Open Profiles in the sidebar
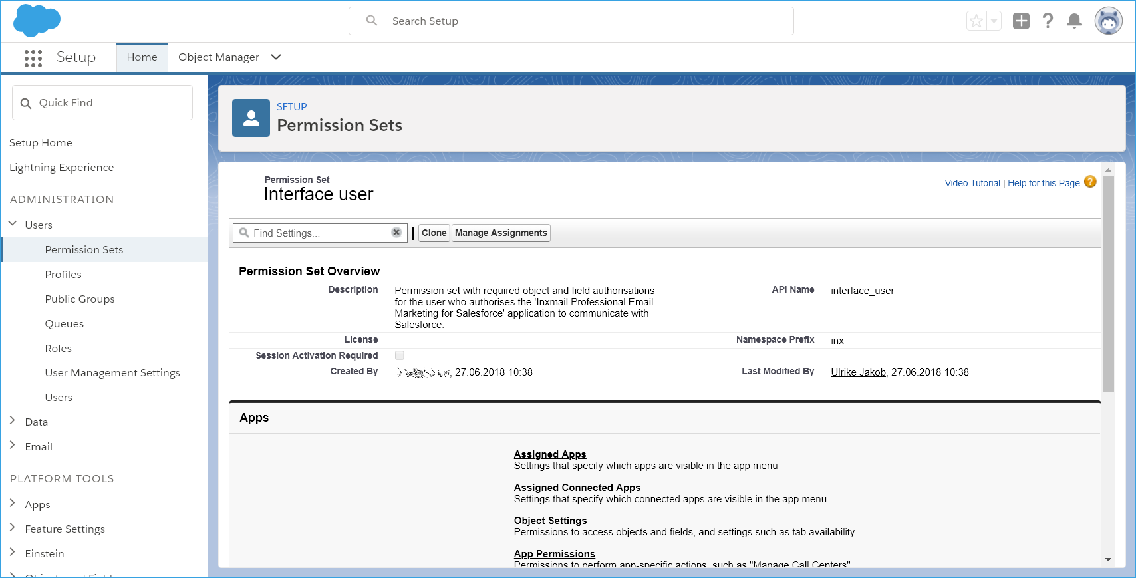1136x578 pixels. (x=63, y=274)
